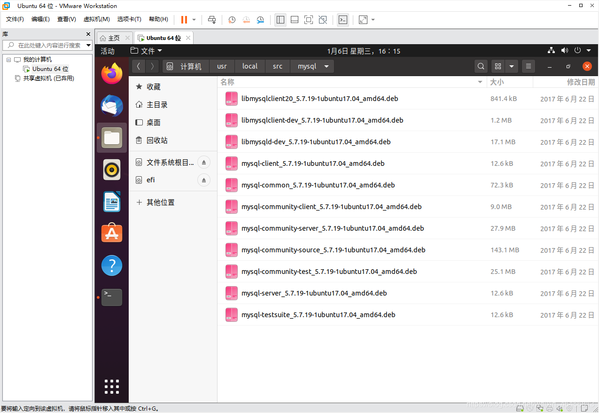
Task: Eject the 文件系统根目录 volume
Action: (204, 163)
